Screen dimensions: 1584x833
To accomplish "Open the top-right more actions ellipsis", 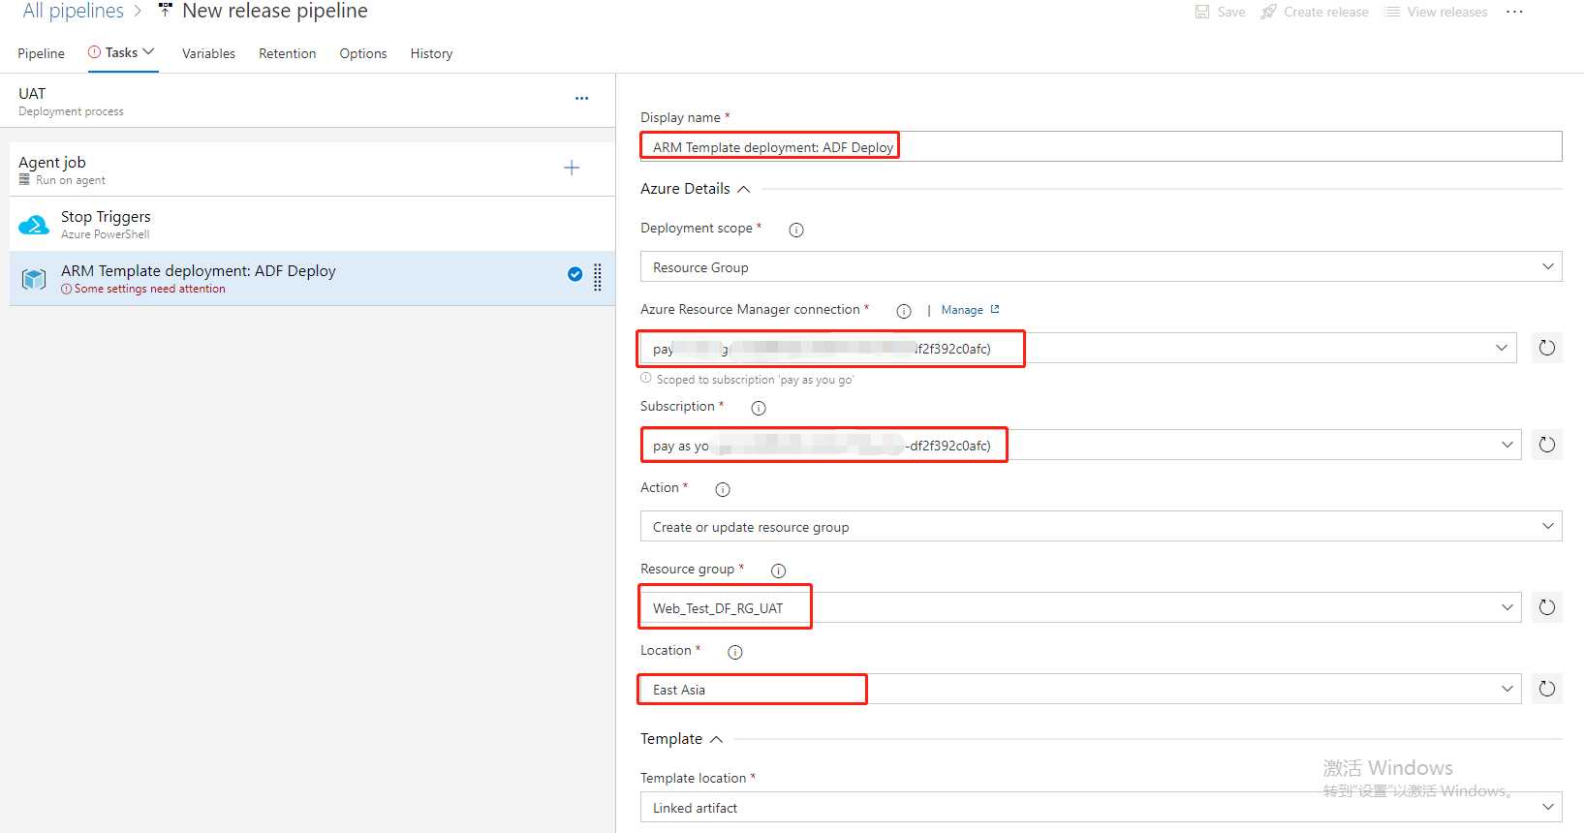I will click(x=1515, y=12).
